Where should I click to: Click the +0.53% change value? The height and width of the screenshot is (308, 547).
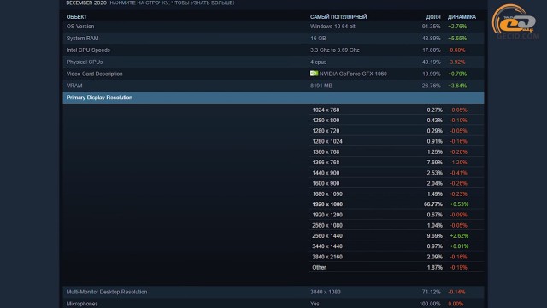[459, 204]
